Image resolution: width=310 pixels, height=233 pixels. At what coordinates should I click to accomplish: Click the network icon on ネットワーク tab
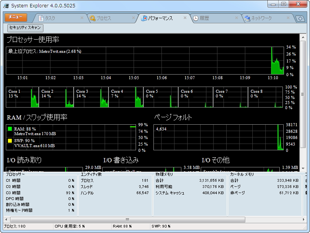(247, 18)
